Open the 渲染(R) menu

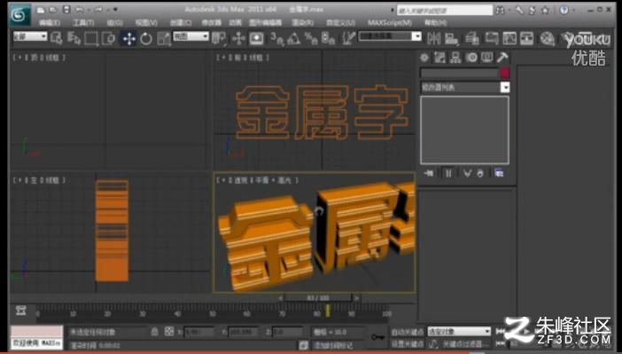[x=303, y=23]
